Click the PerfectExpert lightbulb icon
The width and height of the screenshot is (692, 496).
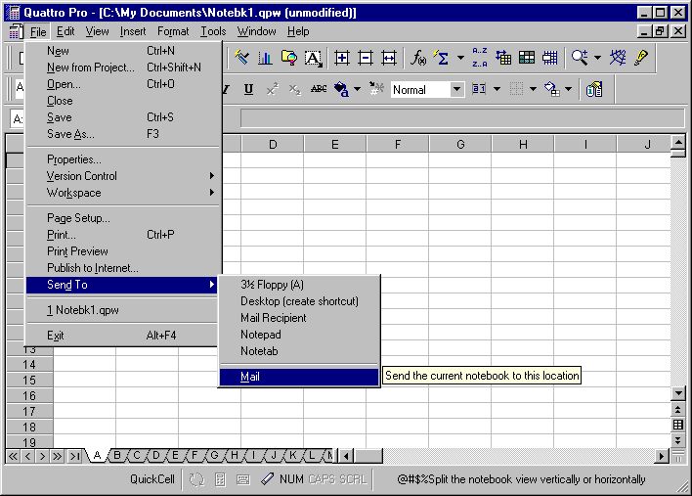(641, 58)
